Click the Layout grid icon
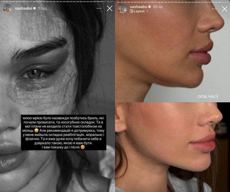Viewport: 230px width, 192px height. 131,11
